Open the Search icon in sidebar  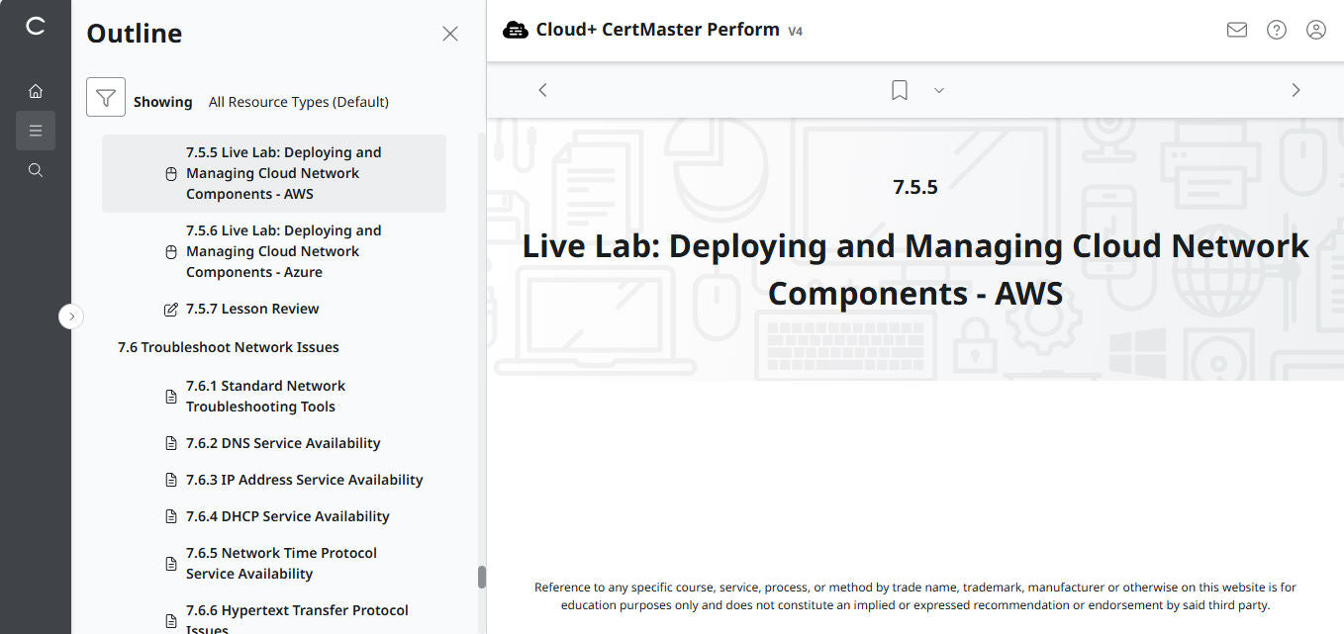pyautogui.click(x=36, y=169)
